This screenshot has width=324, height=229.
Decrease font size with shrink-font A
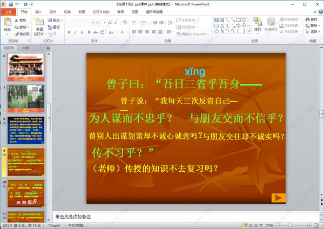coord(116,22)
